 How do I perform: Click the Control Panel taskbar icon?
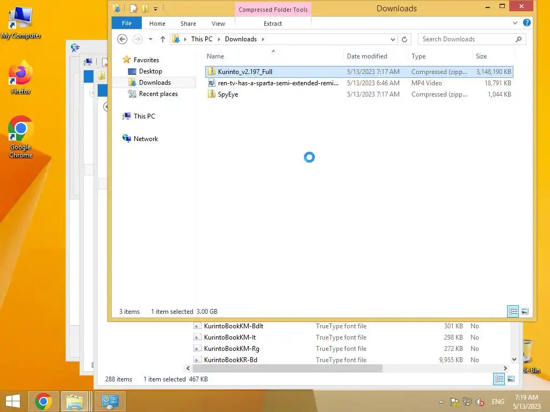click(x=110, y=401)
